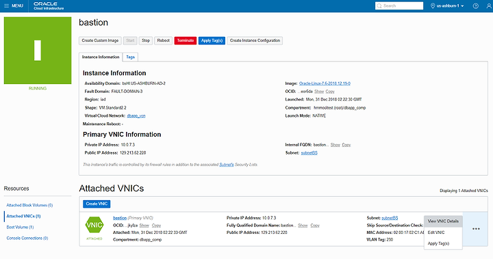Choose View VNIC Details from menu
The width and height of the screenshot is (493, 259).
pyautogui.click(x=443, y=221)
